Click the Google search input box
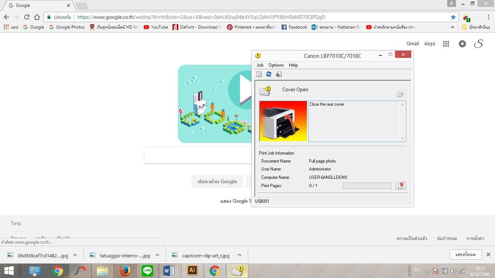This screenshot has width=495, height=278. [x=198, y=155]
